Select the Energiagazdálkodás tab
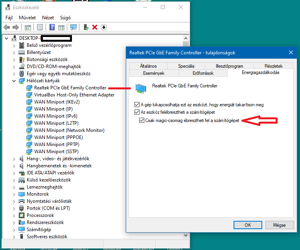 [x=260, y=72]
